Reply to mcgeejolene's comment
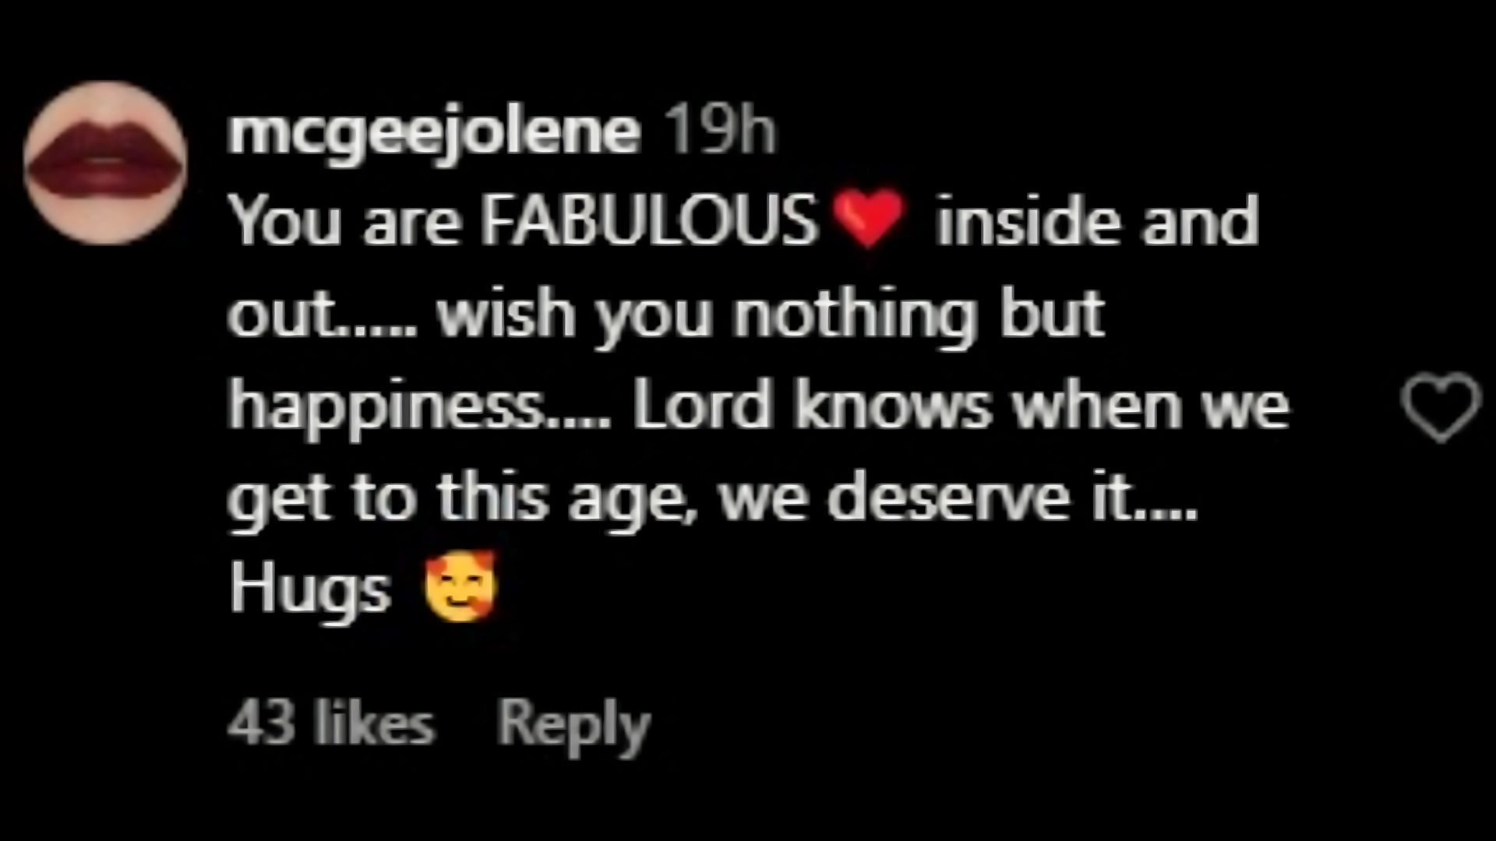This screenshot has height=841, width=1496. [x=573, y=724]
